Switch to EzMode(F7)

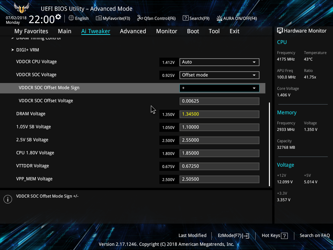(233, 236)
